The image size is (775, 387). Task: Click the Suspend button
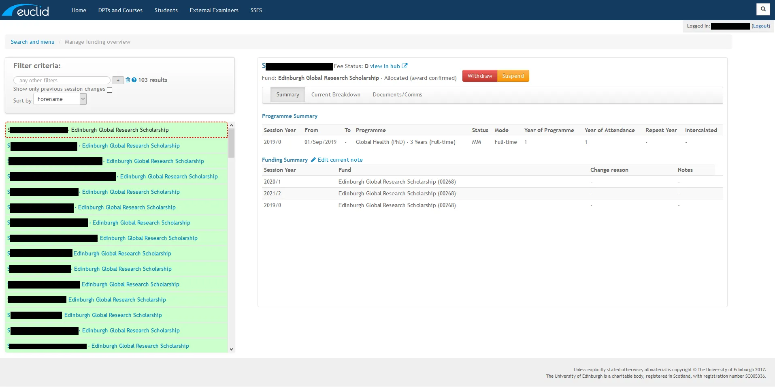pyautogui.click(x=513, y=76)
